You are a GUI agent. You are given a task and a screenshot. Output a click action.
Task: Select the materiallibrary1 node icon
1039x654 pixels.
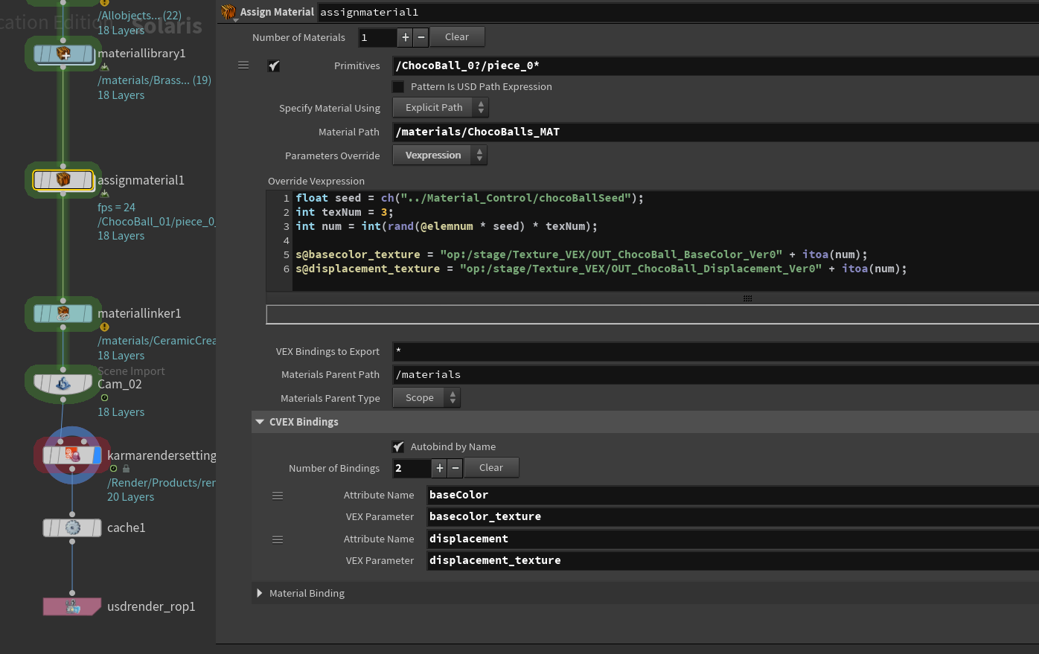click(63, 54)
